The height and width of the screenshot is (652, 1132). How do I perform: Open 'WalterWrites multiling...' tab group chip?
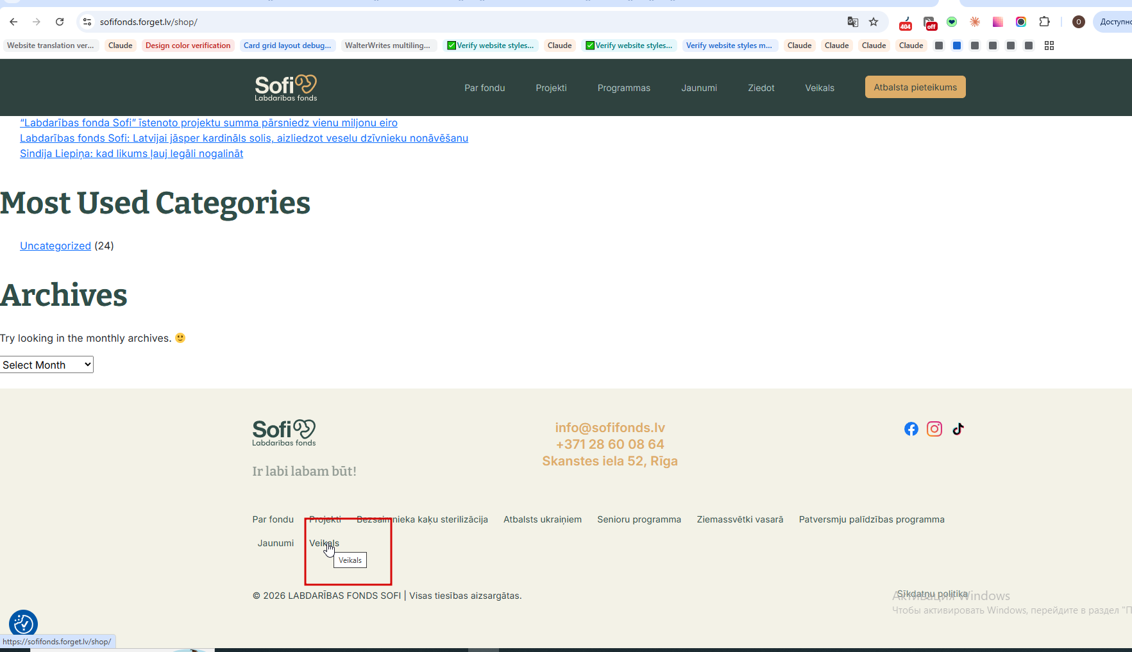point(387,46)
